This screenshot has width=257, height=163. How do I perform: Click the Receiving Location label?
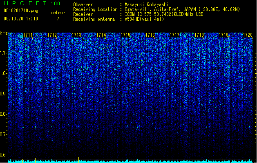coord(95,9)
